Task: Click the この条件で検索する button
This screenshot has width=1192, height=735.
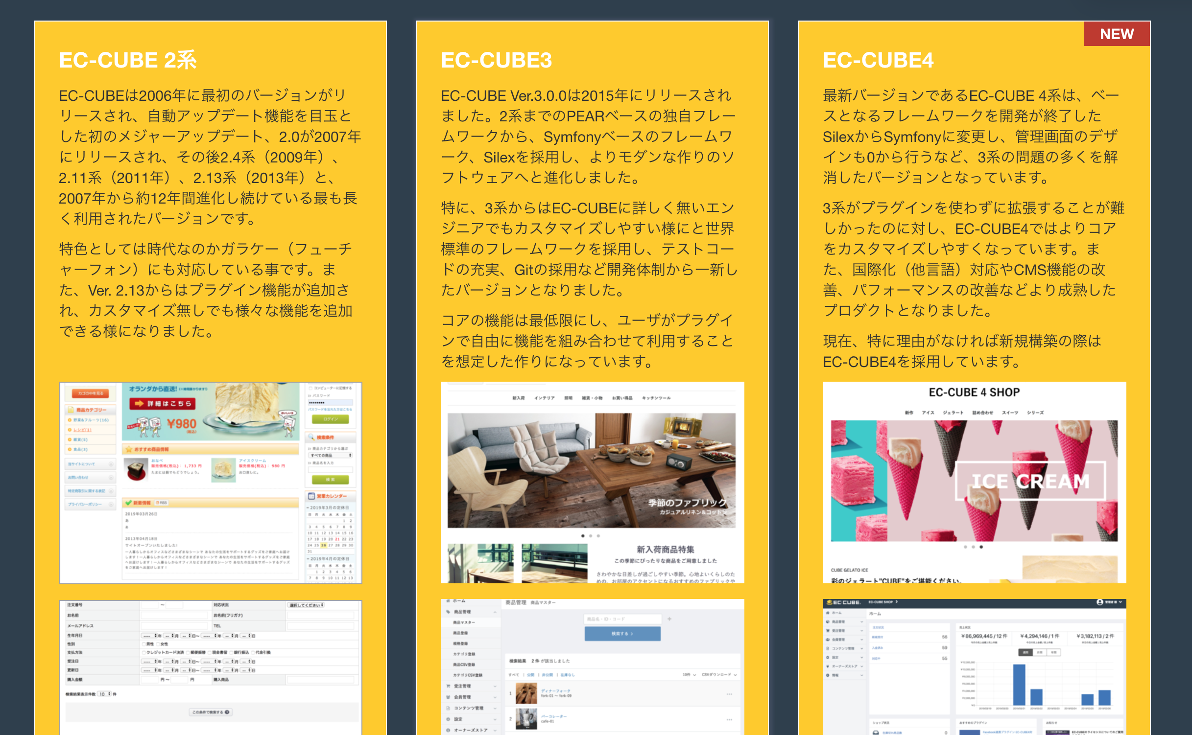Action: pyautogui.click(x=211, y=712)
